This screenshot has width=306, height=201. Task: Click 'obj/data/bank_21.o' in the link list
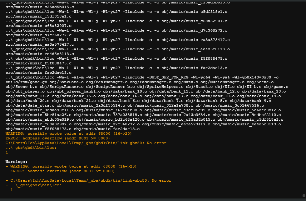pyautogui.click(x=74, y=101)
